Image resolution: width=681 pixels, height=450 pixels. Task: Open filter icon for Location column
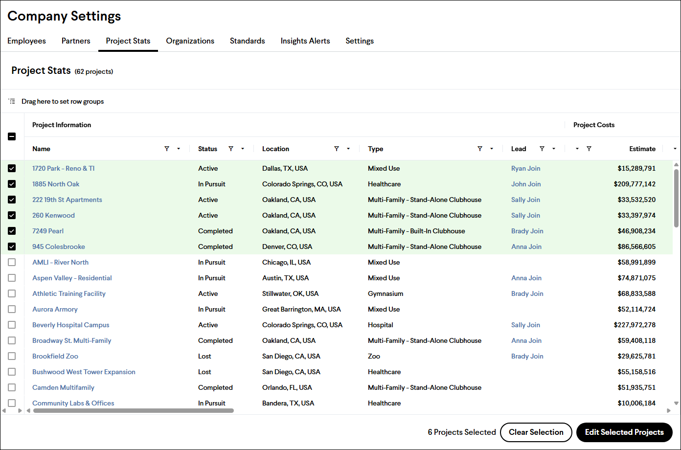click(337, 149)
